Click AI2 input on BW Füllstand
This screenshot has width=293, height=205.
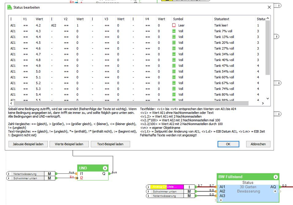[222, 191]
